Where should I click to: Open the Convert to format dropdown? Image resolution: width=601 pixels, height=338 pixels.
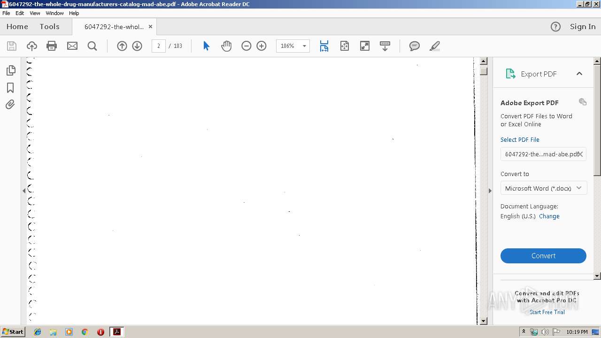pos(543,188)
